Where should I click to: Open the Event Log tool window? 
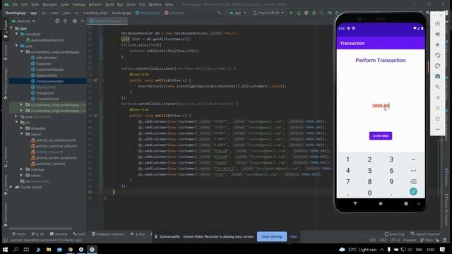tap(394, 234)
